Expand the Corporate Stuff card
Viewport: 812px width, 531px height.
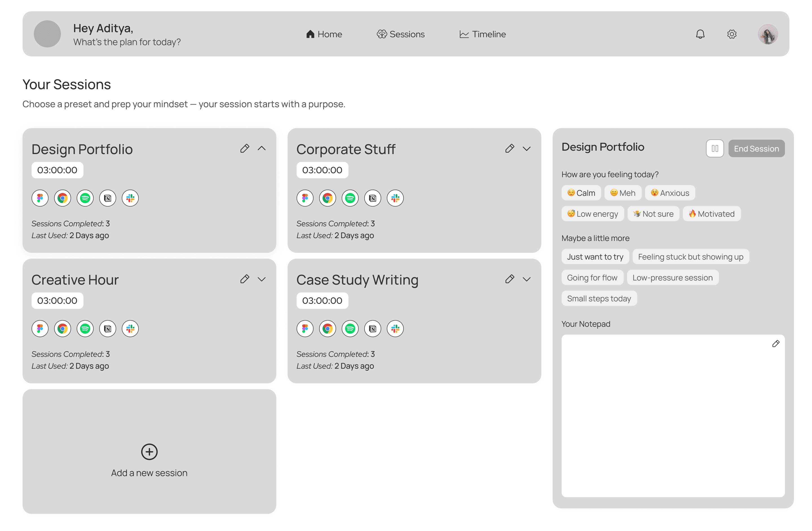(x=526, y=148)
